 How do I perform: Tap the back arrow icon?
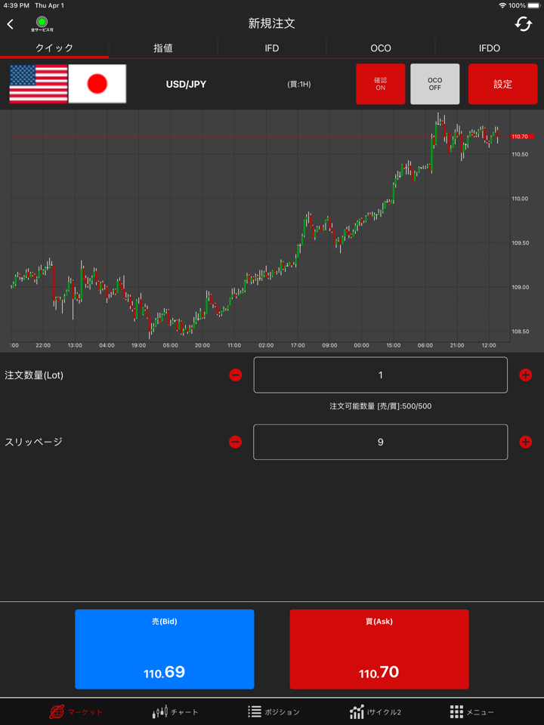[11, 24]
